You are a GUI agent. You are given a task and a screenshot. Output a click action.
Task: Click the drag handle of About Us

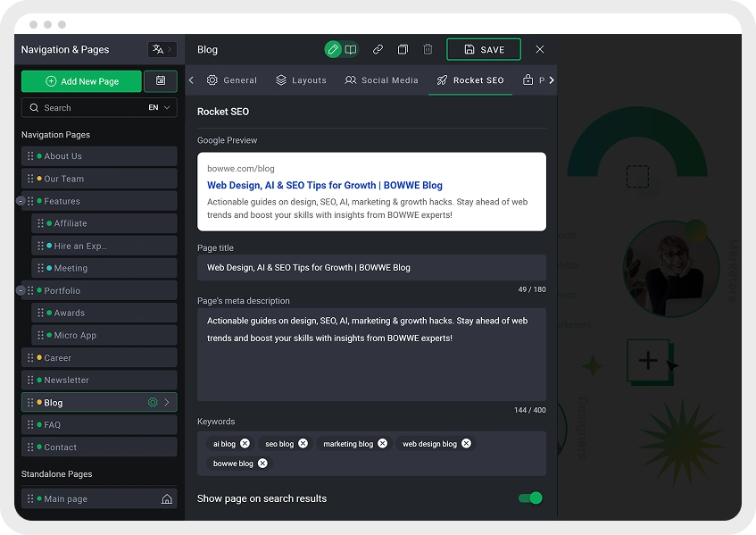point(30,155)
